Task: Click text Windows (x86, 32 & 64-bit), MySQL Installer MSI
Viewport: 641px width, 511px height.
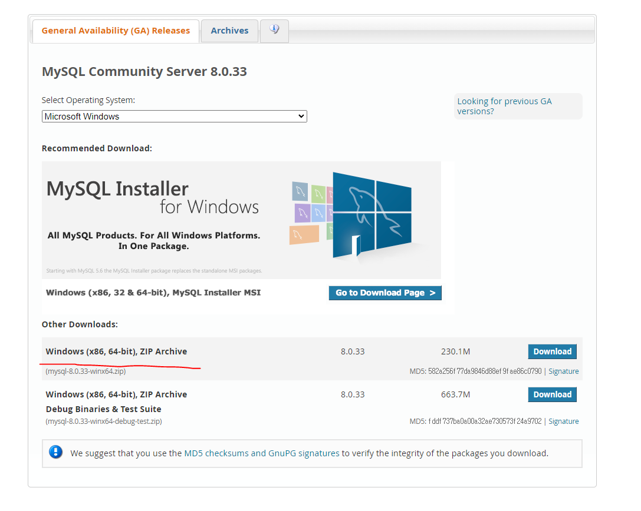Action: coord(153,293)
